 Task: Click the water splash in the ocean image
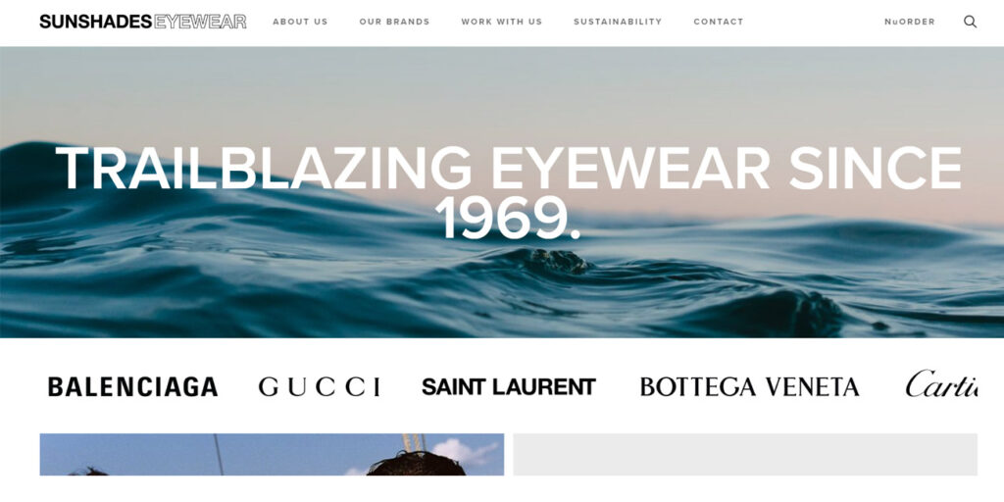click(x=561, y=261)
